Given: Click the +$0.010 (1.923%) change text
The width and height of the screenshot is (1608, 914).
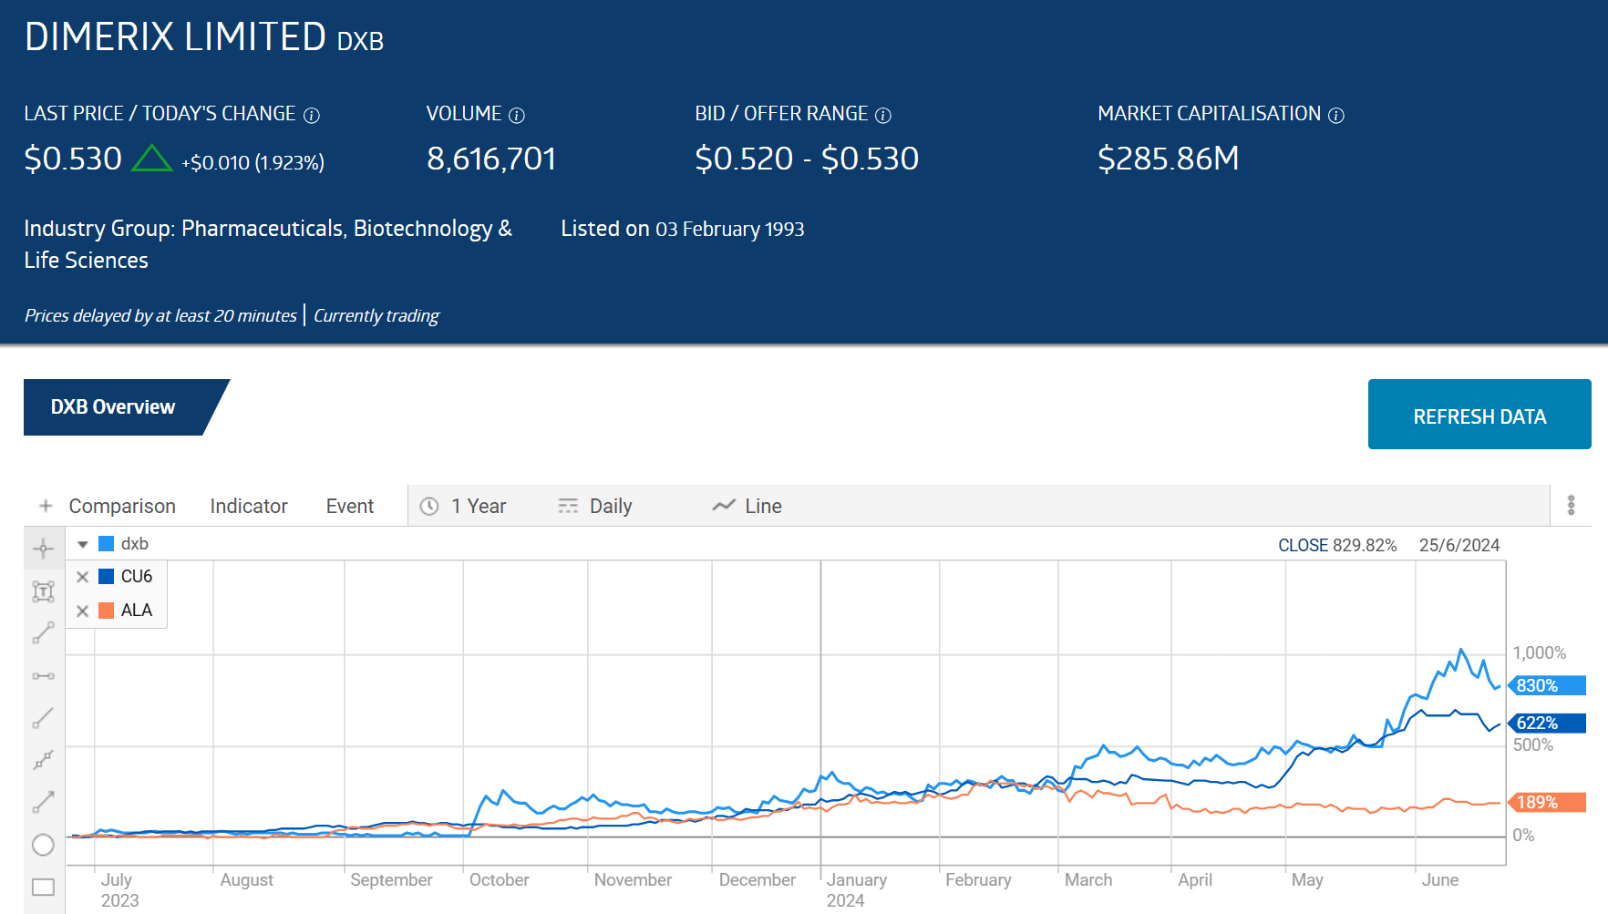Looking at the screenshot, I should pos(253,162).
